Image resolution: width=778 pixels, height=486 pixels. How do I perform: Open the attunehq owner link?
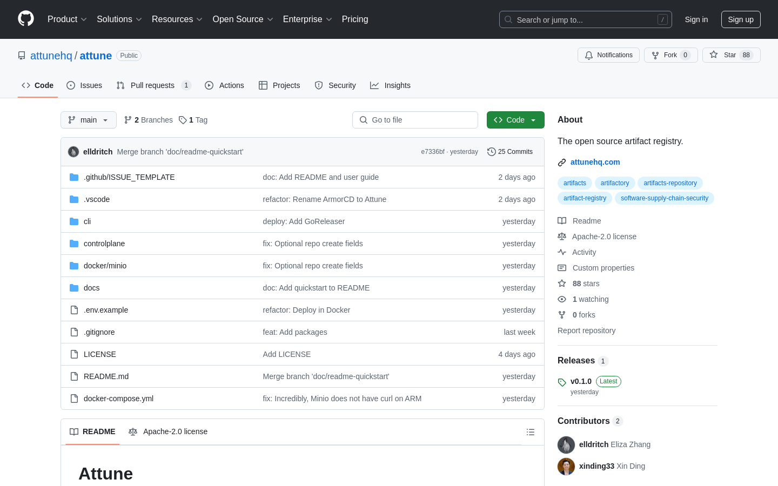(51, 56)
